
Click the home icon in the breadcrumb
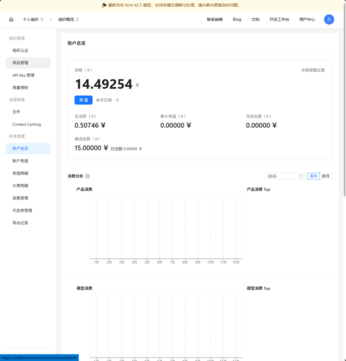point(11,19)
